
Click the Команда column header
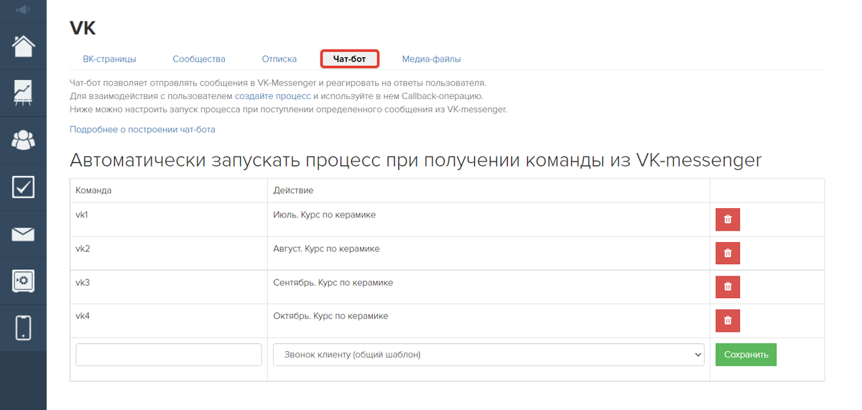[x=169, y=190]
